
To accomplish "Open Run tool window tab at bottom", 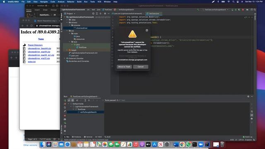I will [67, 137].
